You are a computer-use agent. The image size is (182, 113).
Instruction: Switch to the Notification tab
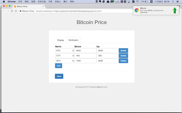coord(73,40)
